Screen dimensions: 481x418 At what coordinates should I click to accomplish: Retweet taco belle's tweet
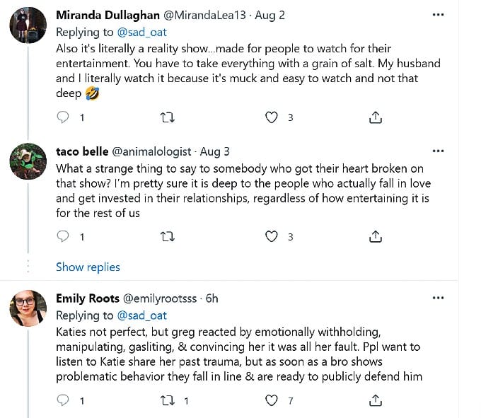[x=168, y=236]
